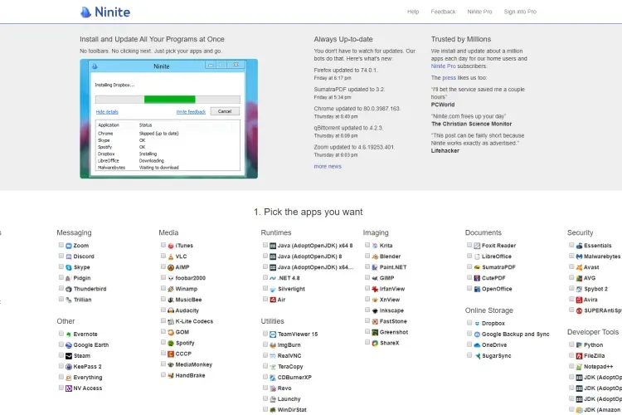This screenshot has height=415, width=622.
Task: Tick the Silverlight checkbox
Action: [x=265, y=288]
